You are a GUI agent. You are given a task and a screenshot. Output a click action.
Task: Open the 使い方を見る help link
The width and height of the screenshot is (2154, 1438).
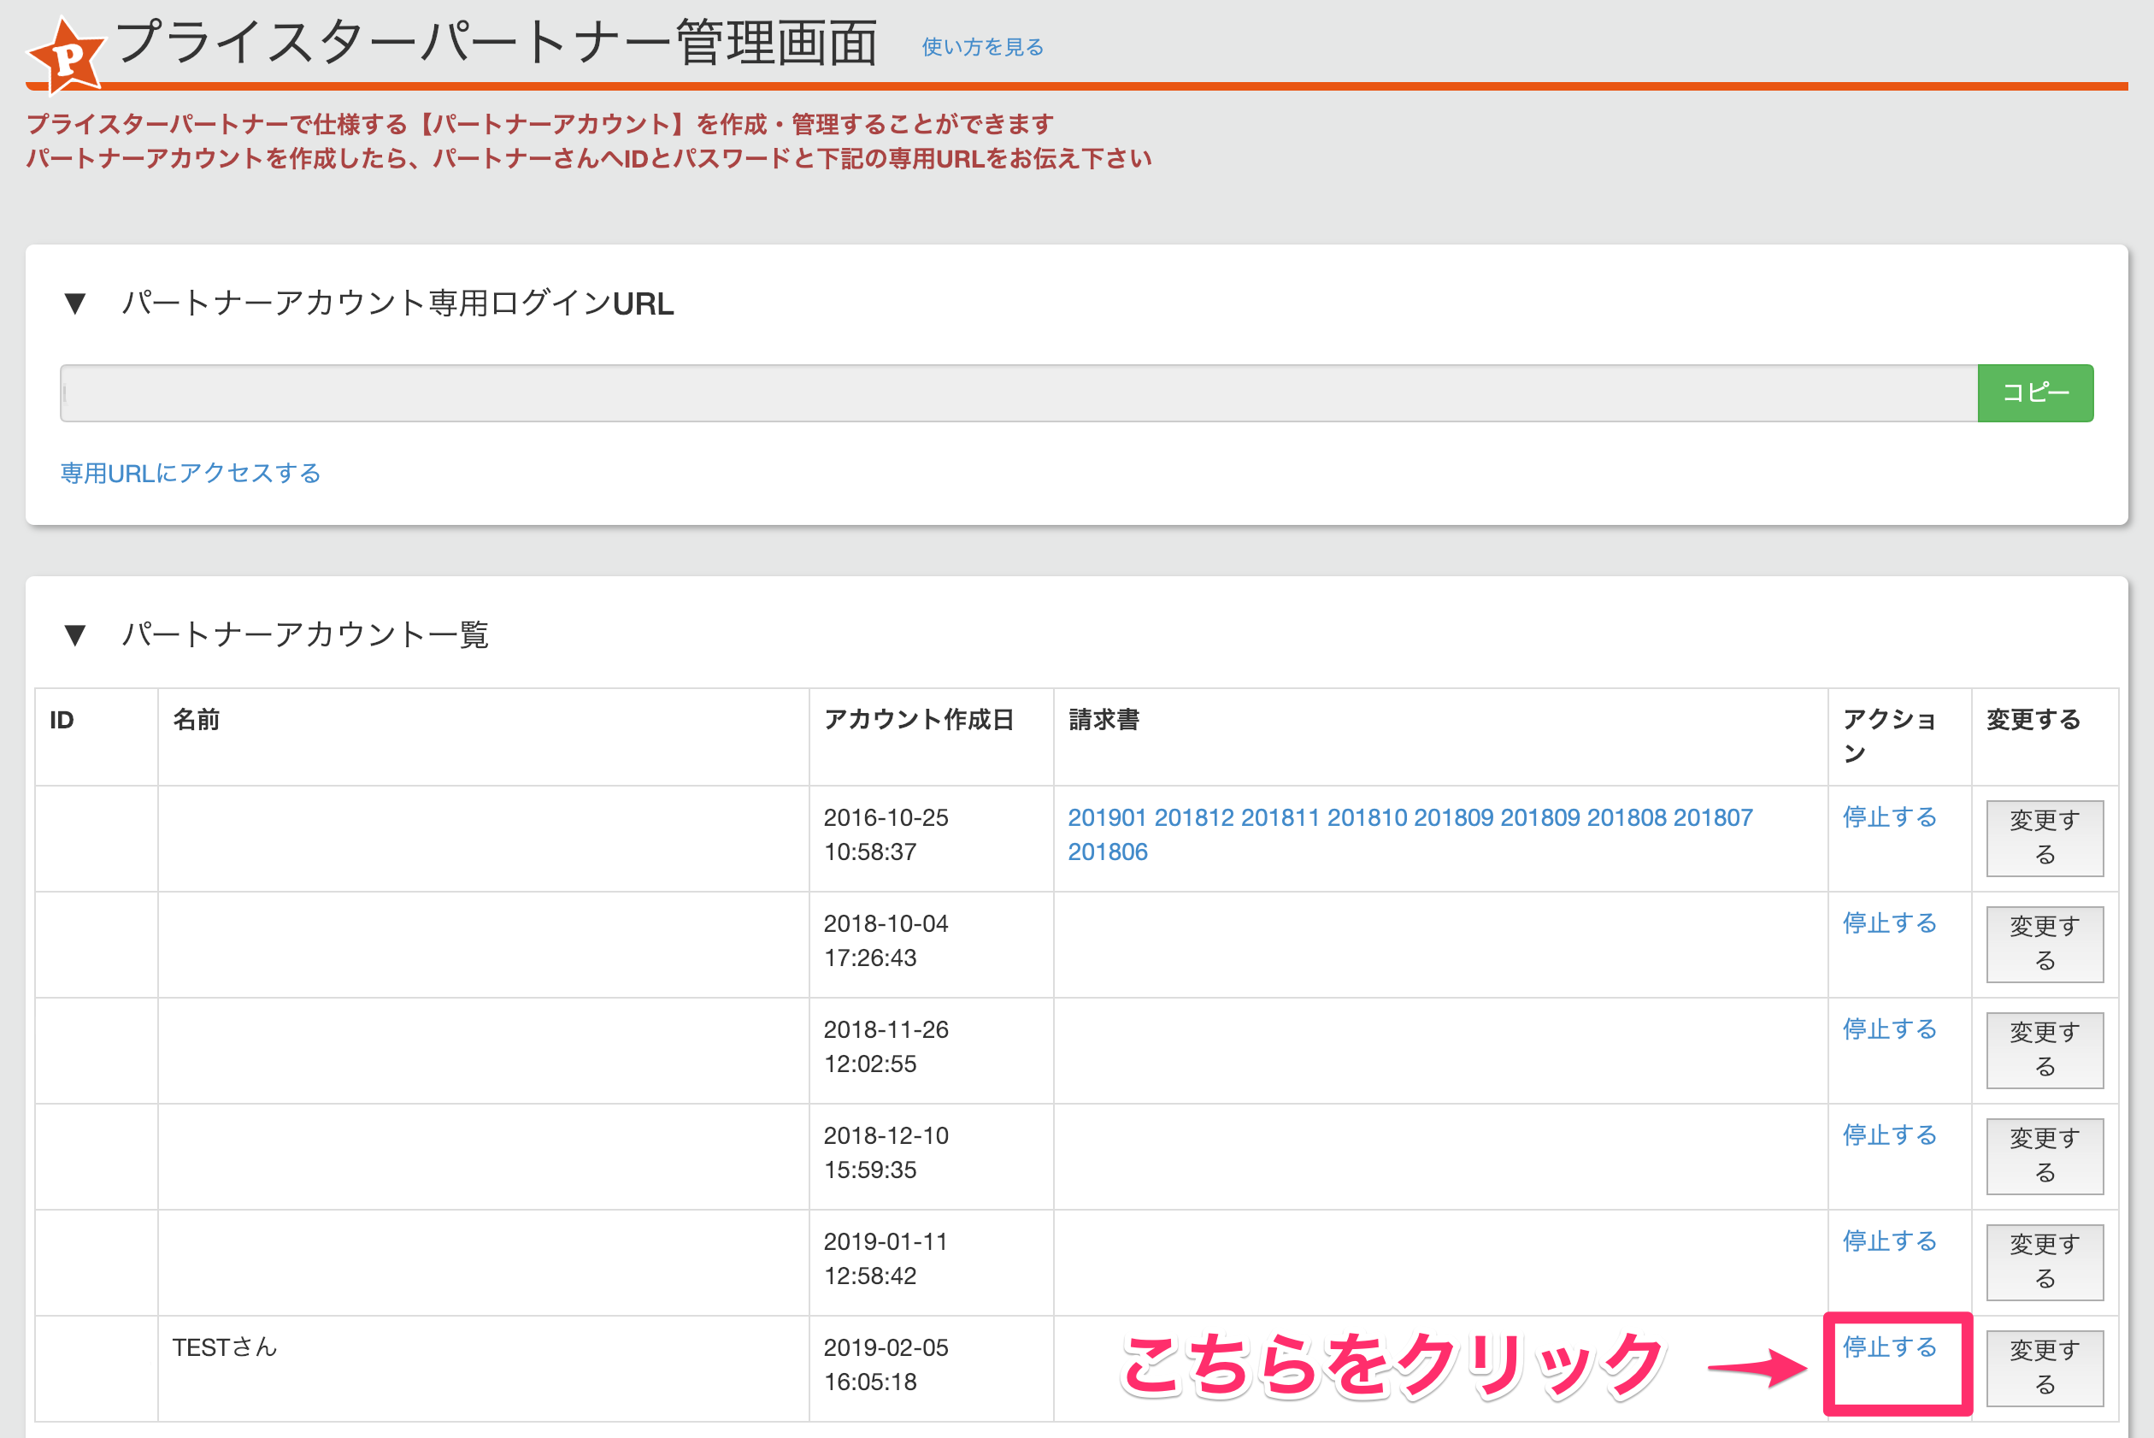(982, 47)
